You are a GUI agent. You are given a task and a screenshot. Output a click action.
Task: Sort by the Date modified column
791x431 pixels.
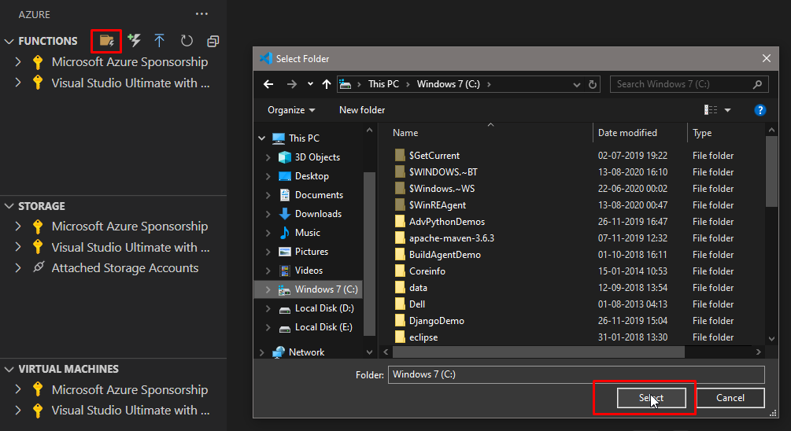(627, 133)
